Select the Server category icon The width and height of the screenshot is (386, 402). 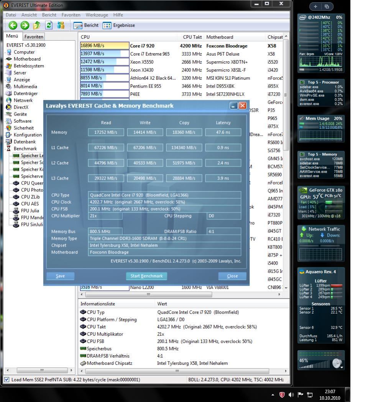pos(9,73)
